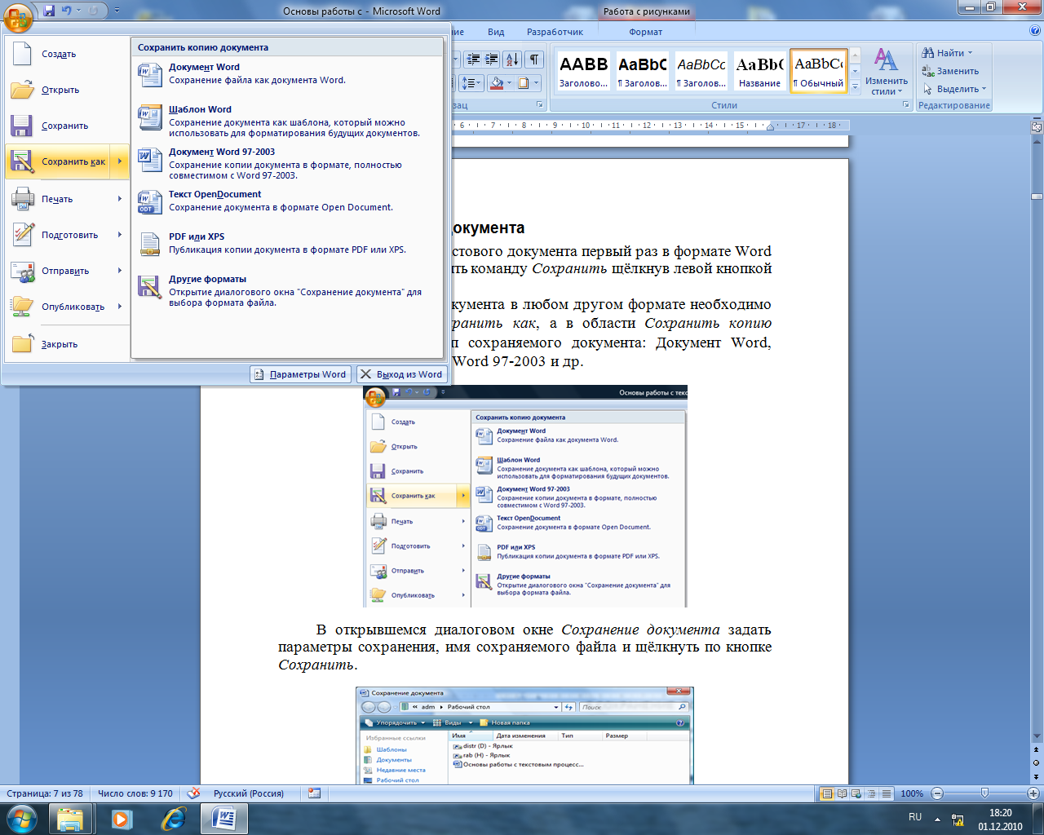Open the Paragraph dialog launcher (Абзац group)

click(x=540, y=104)
